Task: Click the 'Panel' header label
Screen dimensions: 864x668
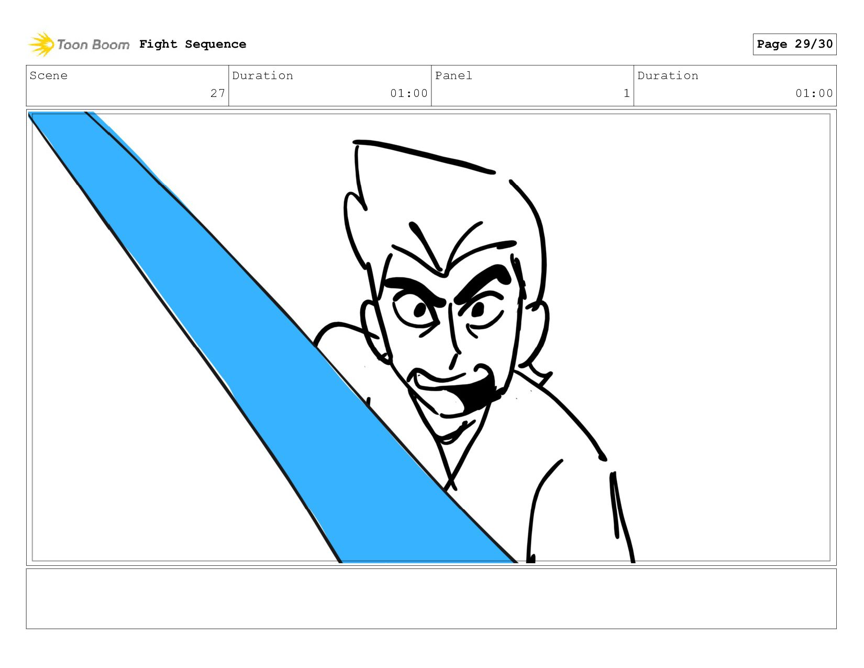Action: pyautogui.click(x=453, y=75)
